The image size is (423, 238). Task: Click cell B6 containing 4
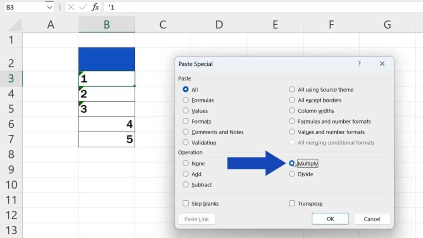click(x=107, y=124)
